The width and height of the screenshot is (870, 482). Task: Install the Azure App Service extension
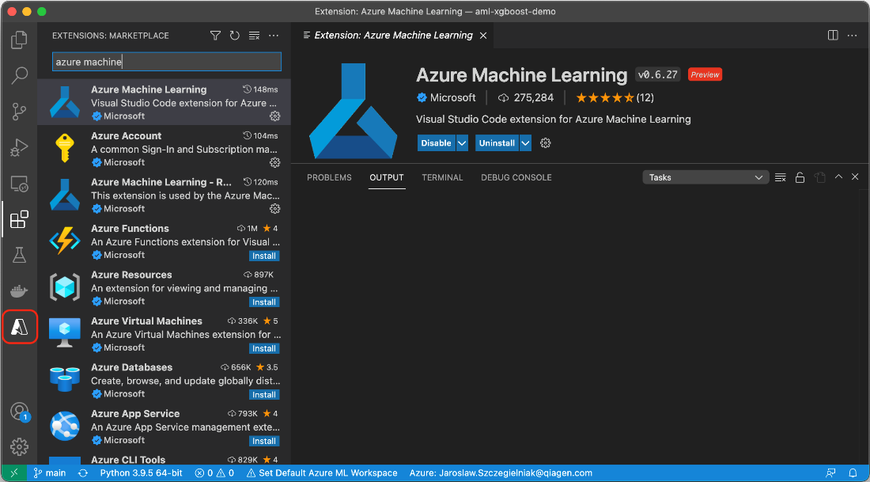[x=264, y=441]
